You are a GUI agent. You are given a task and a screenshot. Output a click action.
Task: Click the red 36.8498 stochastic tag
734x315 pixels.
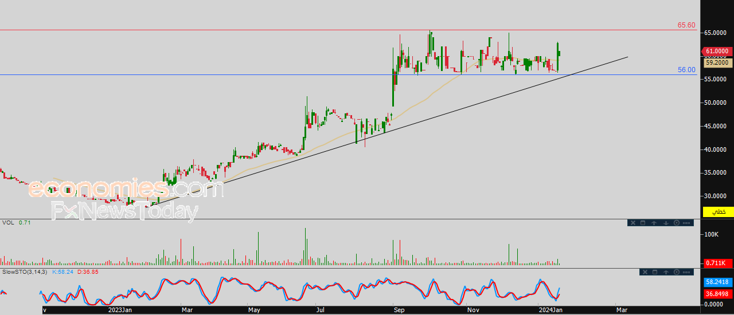click(x=717, y=294)
